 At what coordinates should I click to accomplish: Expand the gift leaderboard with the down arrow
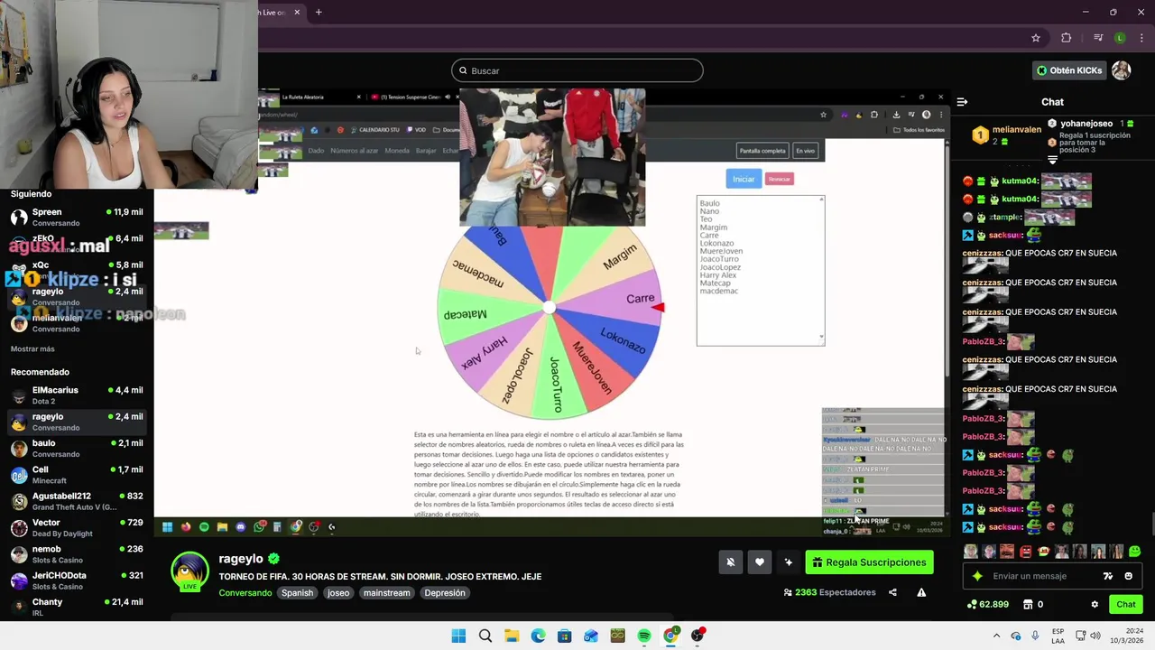1052,160
